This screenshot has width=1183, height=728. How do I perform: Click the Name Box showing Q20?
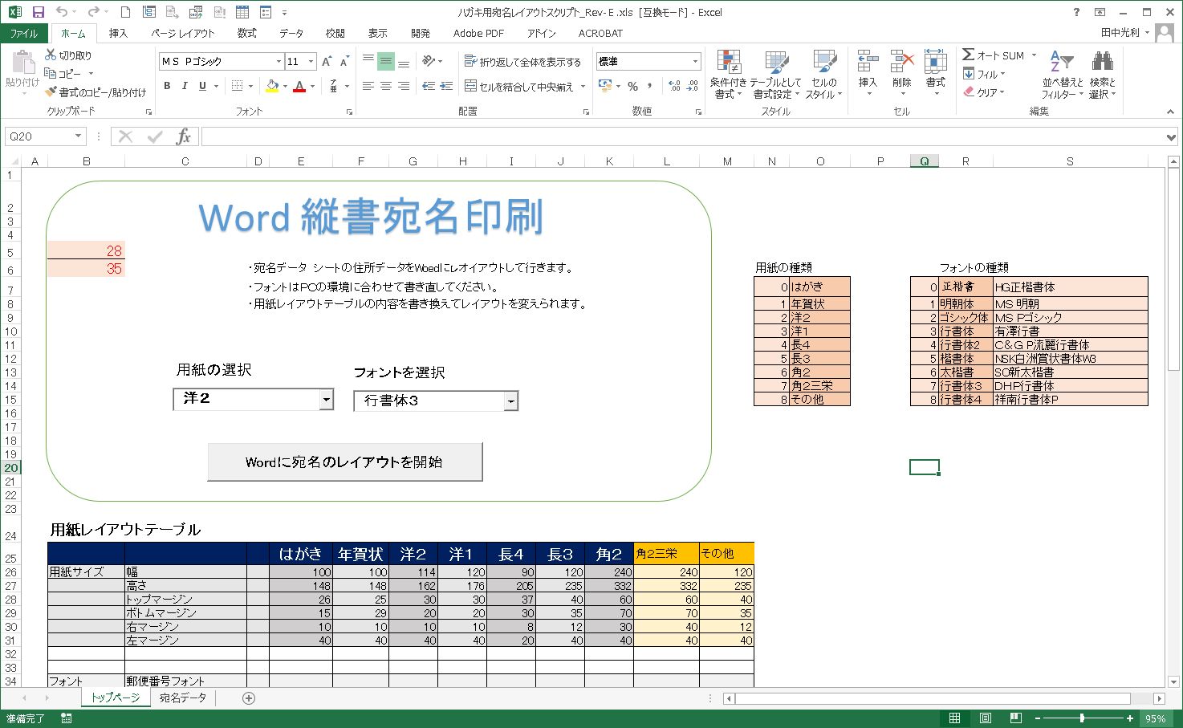[x=39, y=136]
